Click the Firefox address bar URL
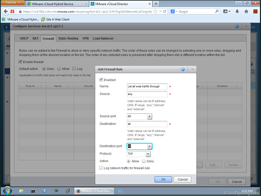This screenshot has height=196, width=261. [88, 11]
